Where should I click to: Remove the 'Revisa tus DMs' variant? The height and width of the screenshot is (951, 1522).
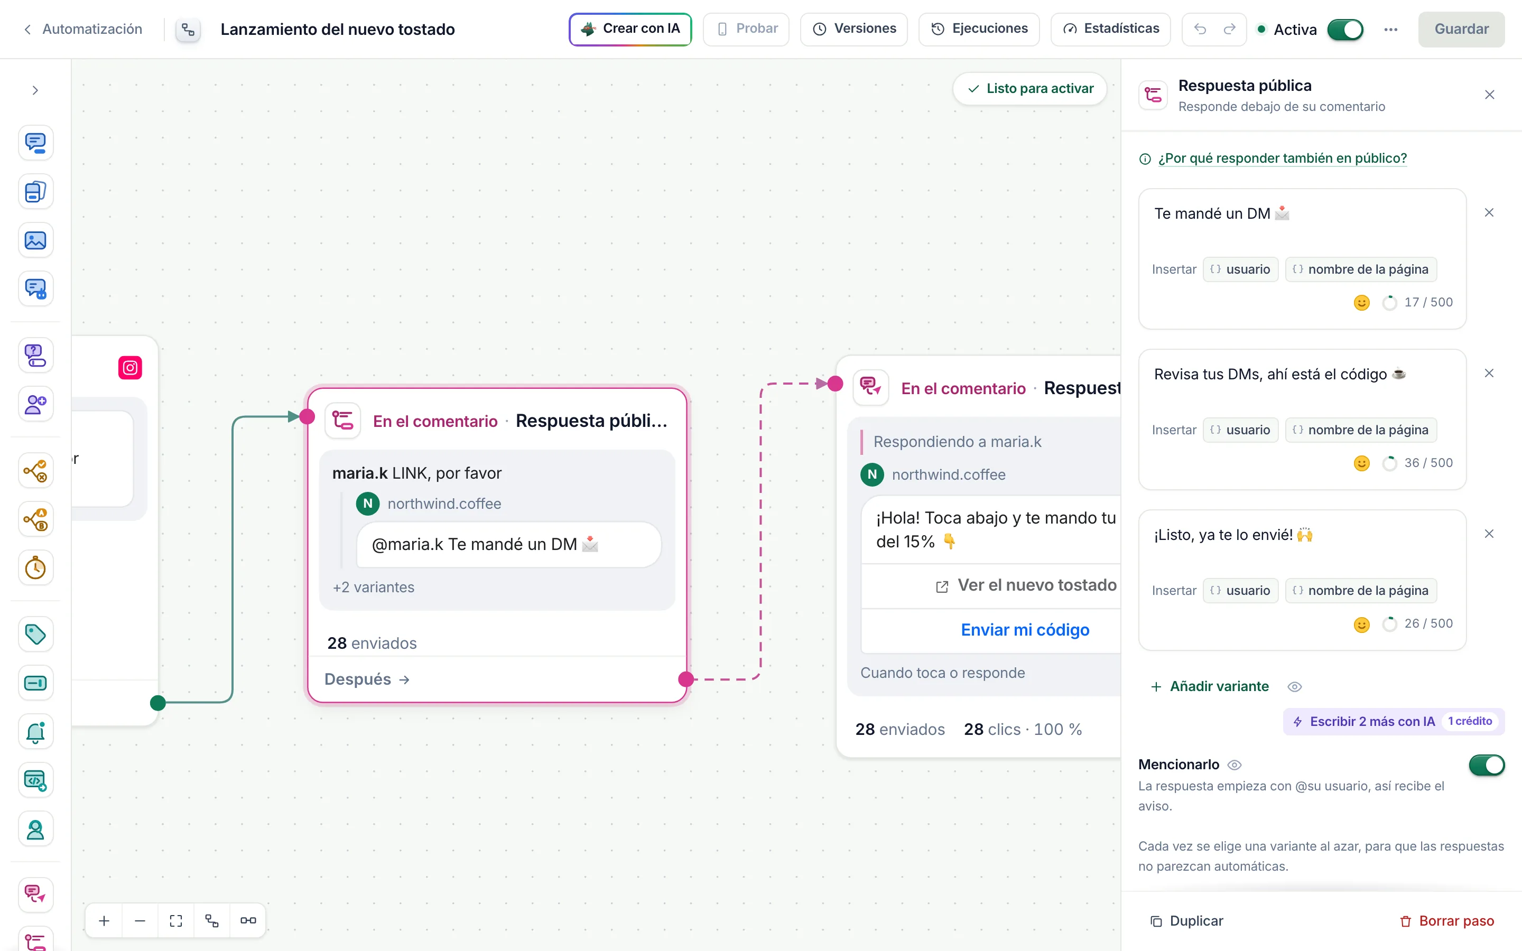pos(1489,373)
